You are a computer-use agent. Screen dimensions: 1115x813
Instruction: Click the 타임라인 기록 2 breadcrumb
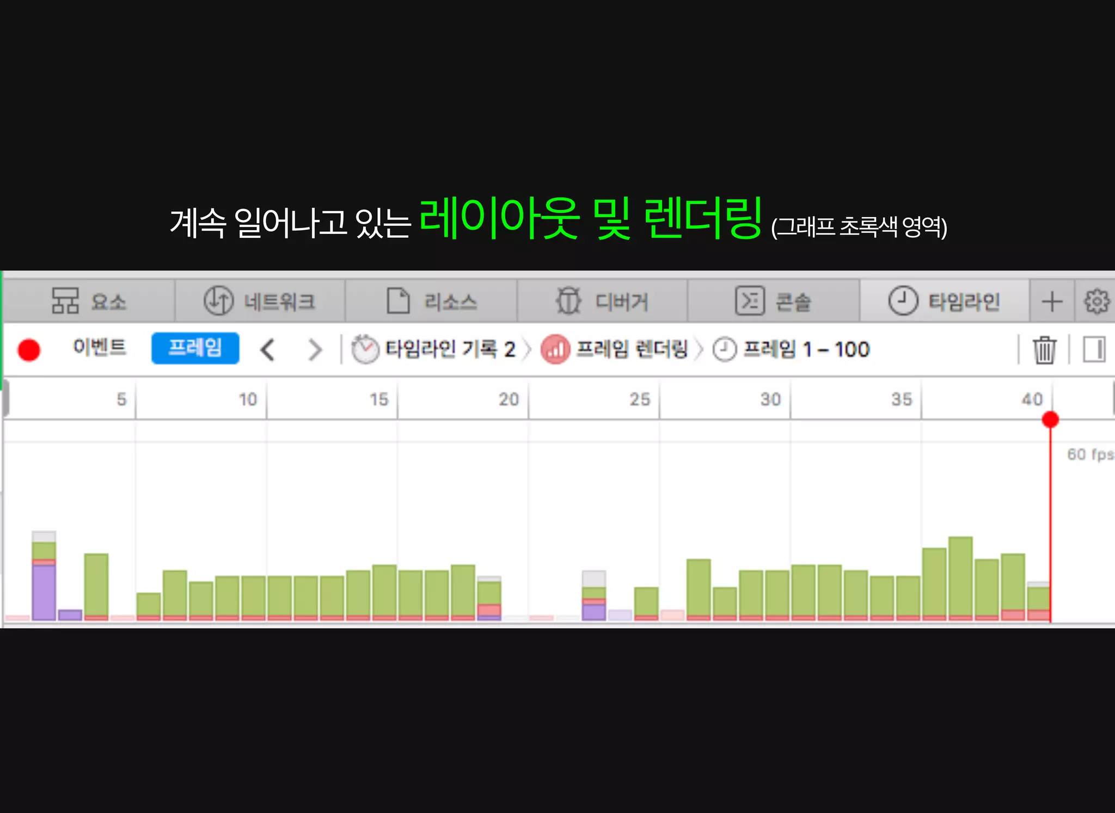450,349
